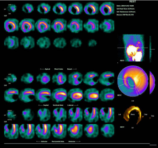Click the SA Pixel Size info line
158x148 pixels.
[126, 9]
